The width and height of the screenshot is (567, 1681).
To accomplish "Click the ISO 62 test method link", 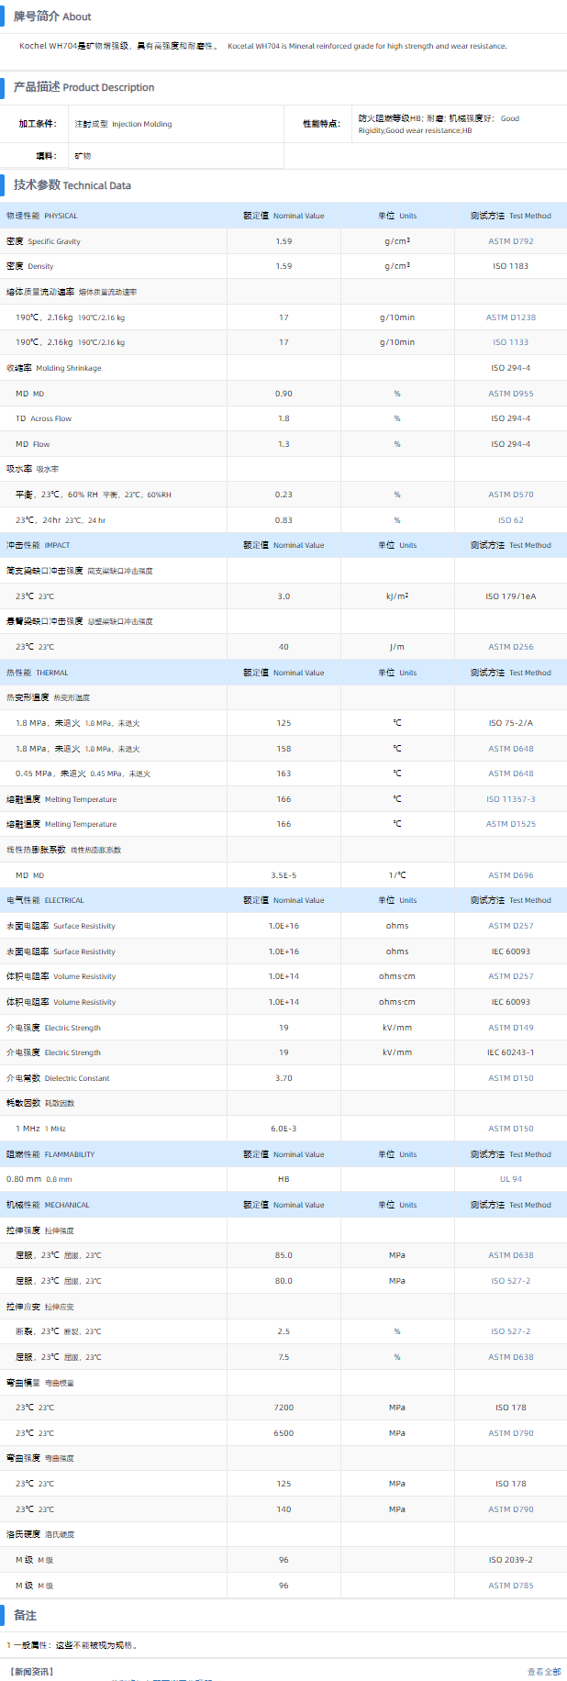I will pos(510,520).
